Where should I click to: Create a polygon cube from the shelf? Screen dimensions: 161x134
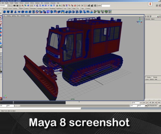(8, 12)
